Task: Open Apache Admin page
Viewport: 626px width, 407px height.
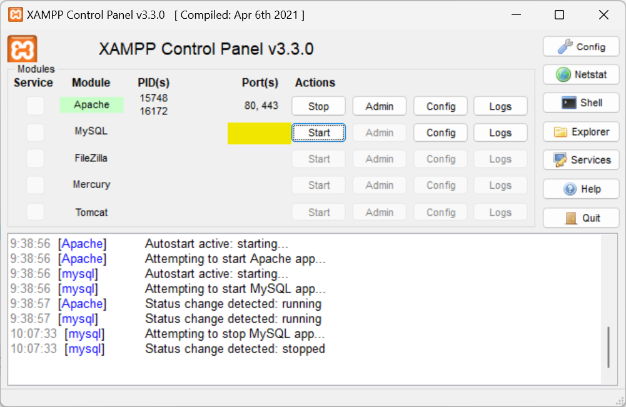Action: pyautogui.click(x=379, y=106)
